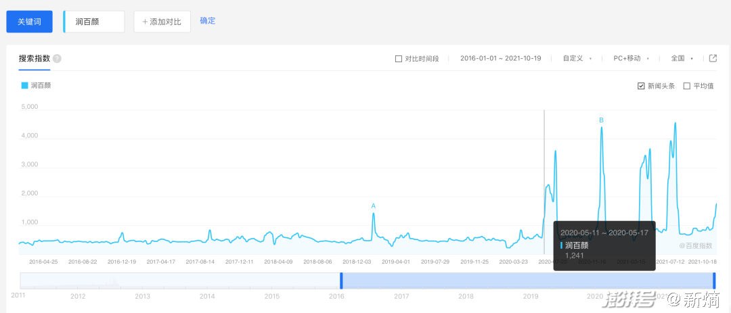
Task: Click the blue 关键词 button
Action: pyautogui.click(x=29, y=22)
